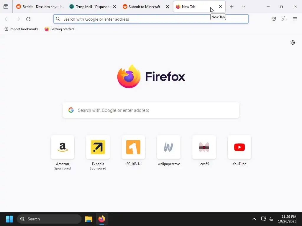
Task: Reload the current page
Action: (x=28, y=19)
